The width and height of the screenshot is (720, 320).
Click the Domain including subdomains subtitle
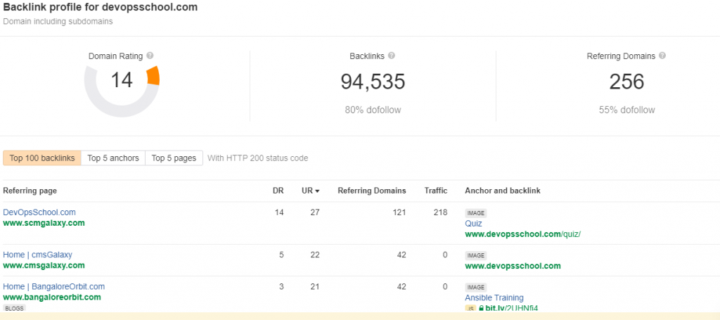[x=58, y=21]
